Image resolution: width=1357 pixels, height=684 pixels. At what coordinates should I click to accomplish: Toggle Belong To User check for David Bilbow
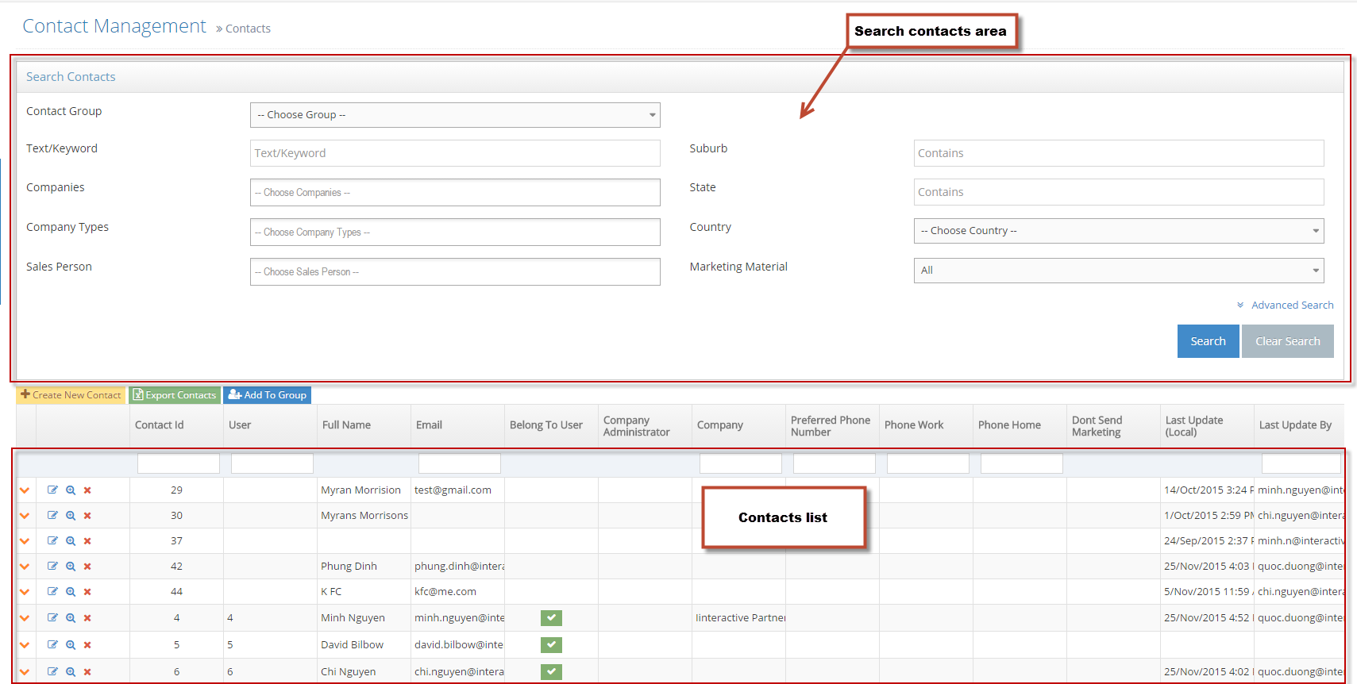[x=551, y=645]
